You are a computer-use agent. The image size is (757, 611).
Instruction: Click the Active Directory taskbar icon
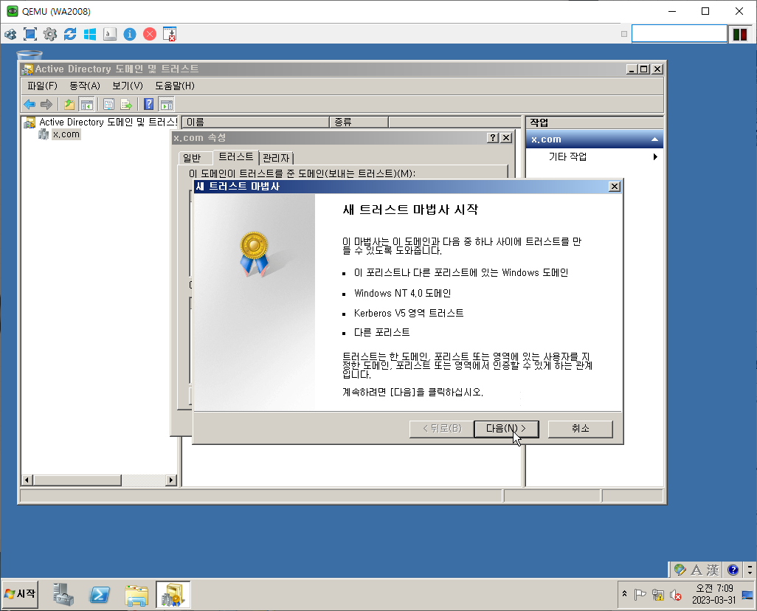[173, 594]
